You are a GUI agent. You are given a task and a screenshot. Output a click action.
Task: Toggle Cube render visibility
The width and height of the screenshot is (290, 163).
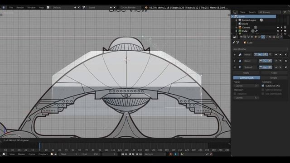point(285,31)
